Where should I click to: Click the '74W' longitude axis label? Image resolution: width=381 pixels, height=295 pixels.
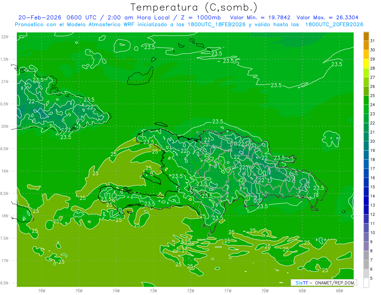click(x=116, y=291)
